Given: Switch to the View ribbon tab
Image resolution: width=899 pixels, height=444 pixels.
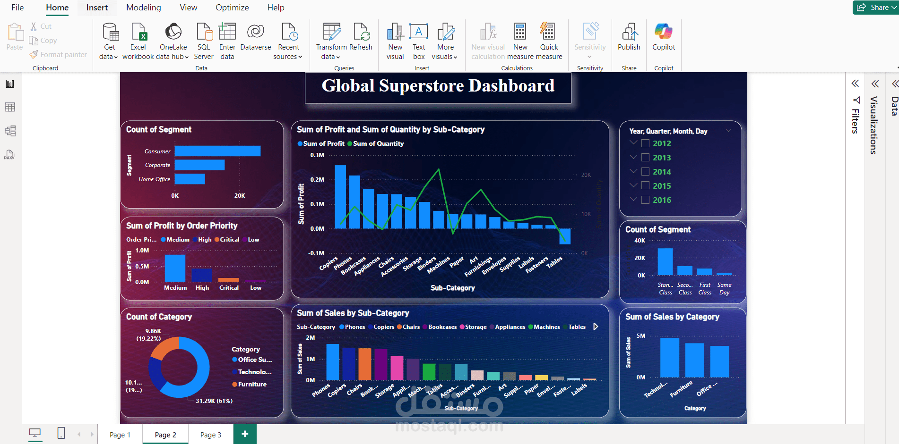Looking at the screenshot, I should [189, 8].
